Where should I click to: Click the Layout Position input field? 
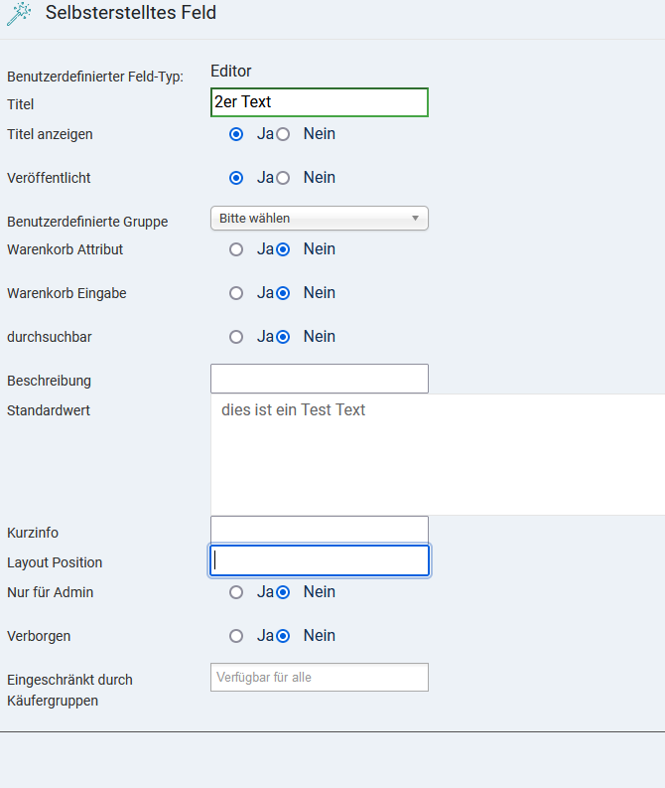pyautogui.click(x=319, y=560)
